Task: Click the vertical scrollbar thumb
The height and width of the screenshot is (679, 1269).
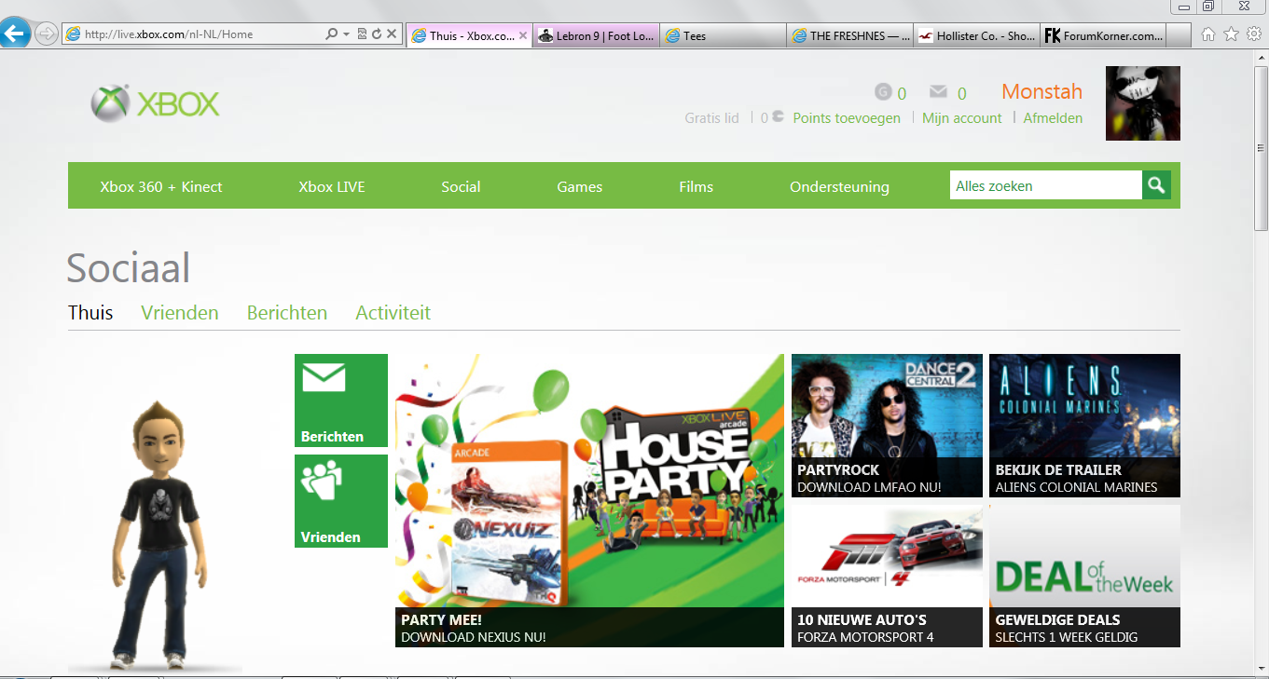Action: click(1261, 147)
